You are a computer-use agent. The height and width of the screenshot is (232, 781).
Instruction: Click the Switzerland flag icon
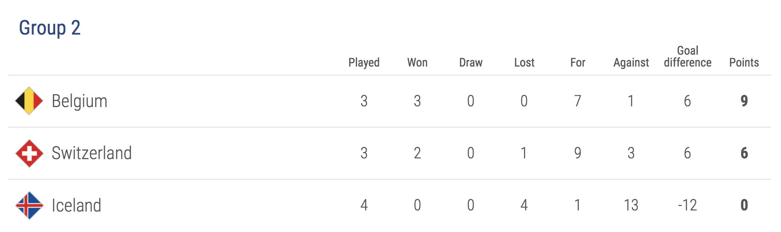(x=29, y=153)
